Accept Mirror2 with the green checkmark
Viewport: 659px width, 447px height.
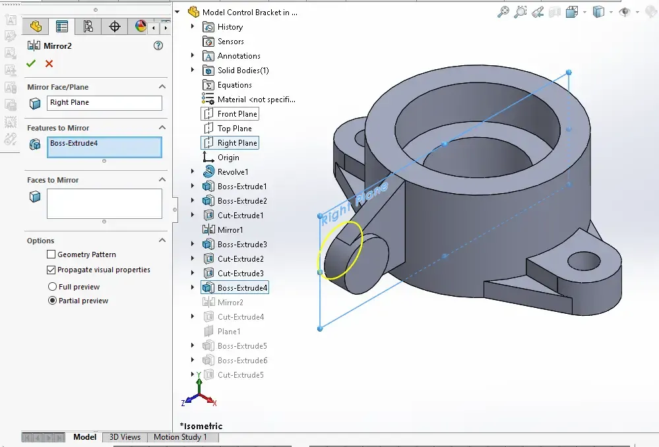point(31,63)
